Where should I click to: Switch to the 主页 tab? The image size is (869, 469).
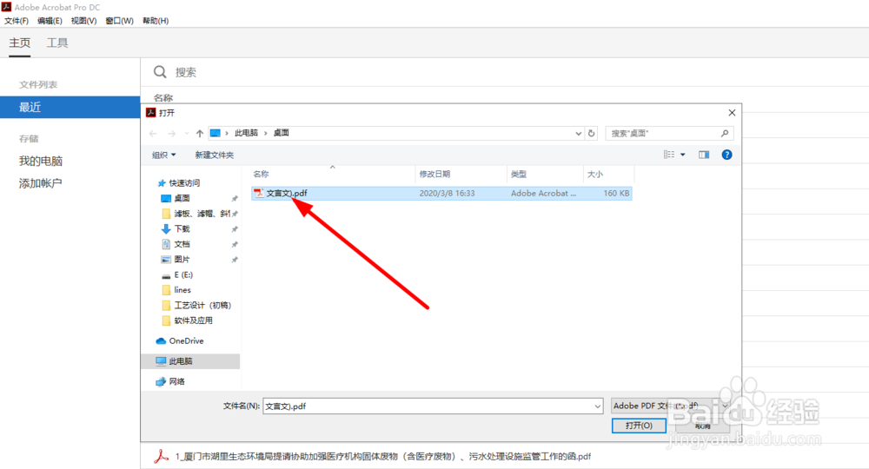19,43
